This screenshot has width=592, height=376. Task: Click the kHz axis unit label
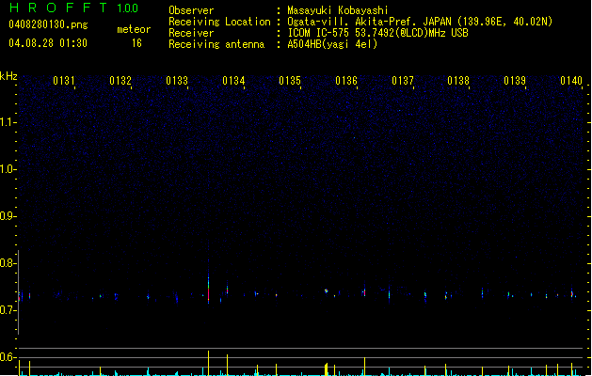point(8,76)
